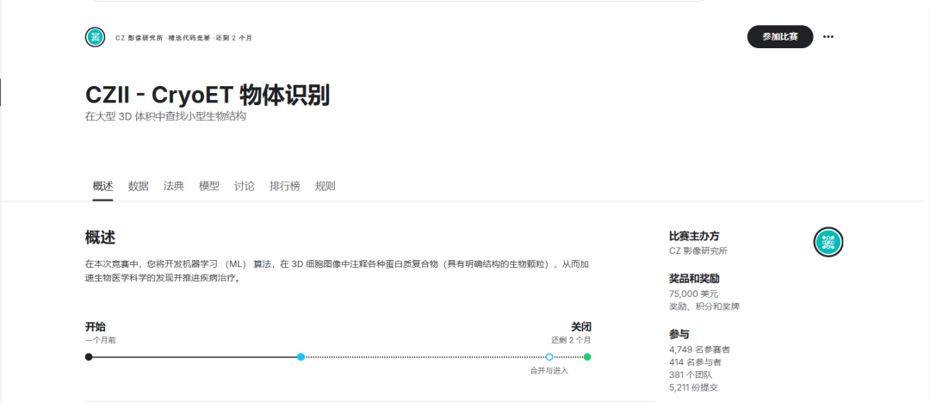Click the 414 名参与者 statistic
The image size is (930, 402).
click(x=695, y=362)
